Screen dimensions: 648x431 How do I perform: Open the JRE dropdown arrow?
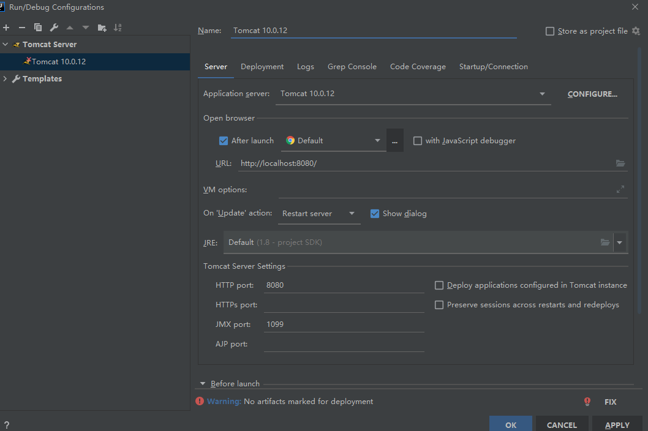619,242
